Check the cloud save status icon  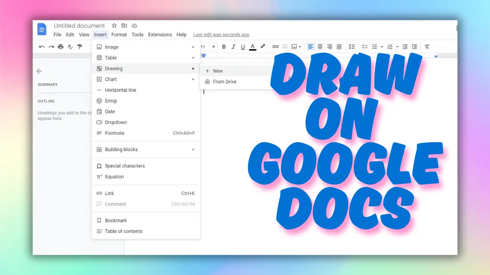tap(135, 26)
